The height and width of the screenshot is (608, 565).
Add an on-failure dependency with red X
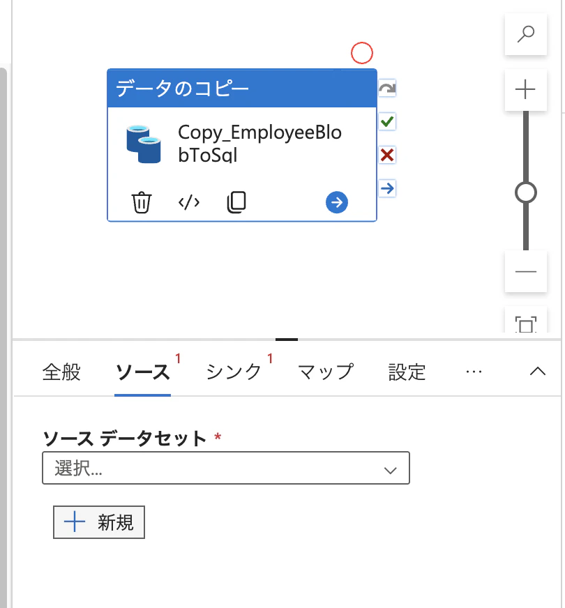pyautogui.click(x=387, y=155)
